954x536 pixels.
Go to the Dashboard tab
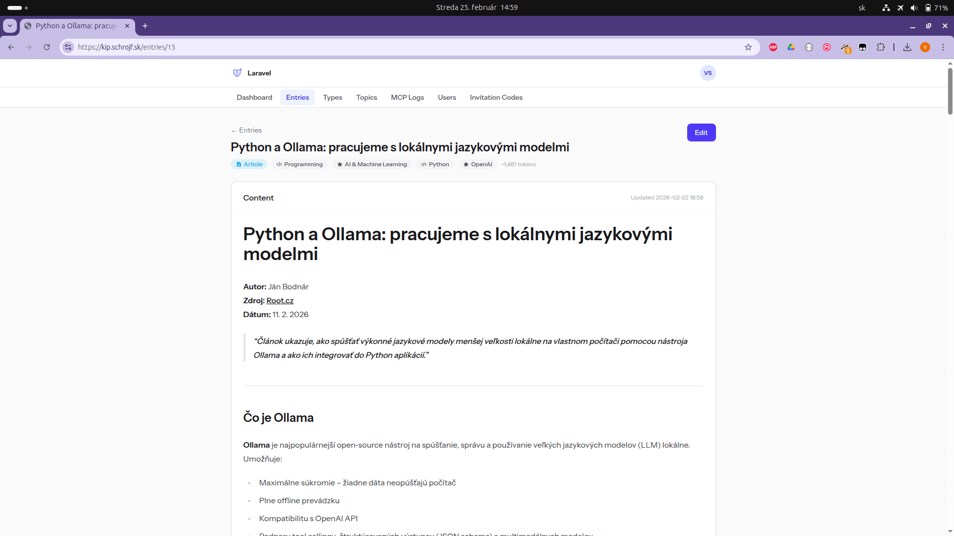(254, 97)
